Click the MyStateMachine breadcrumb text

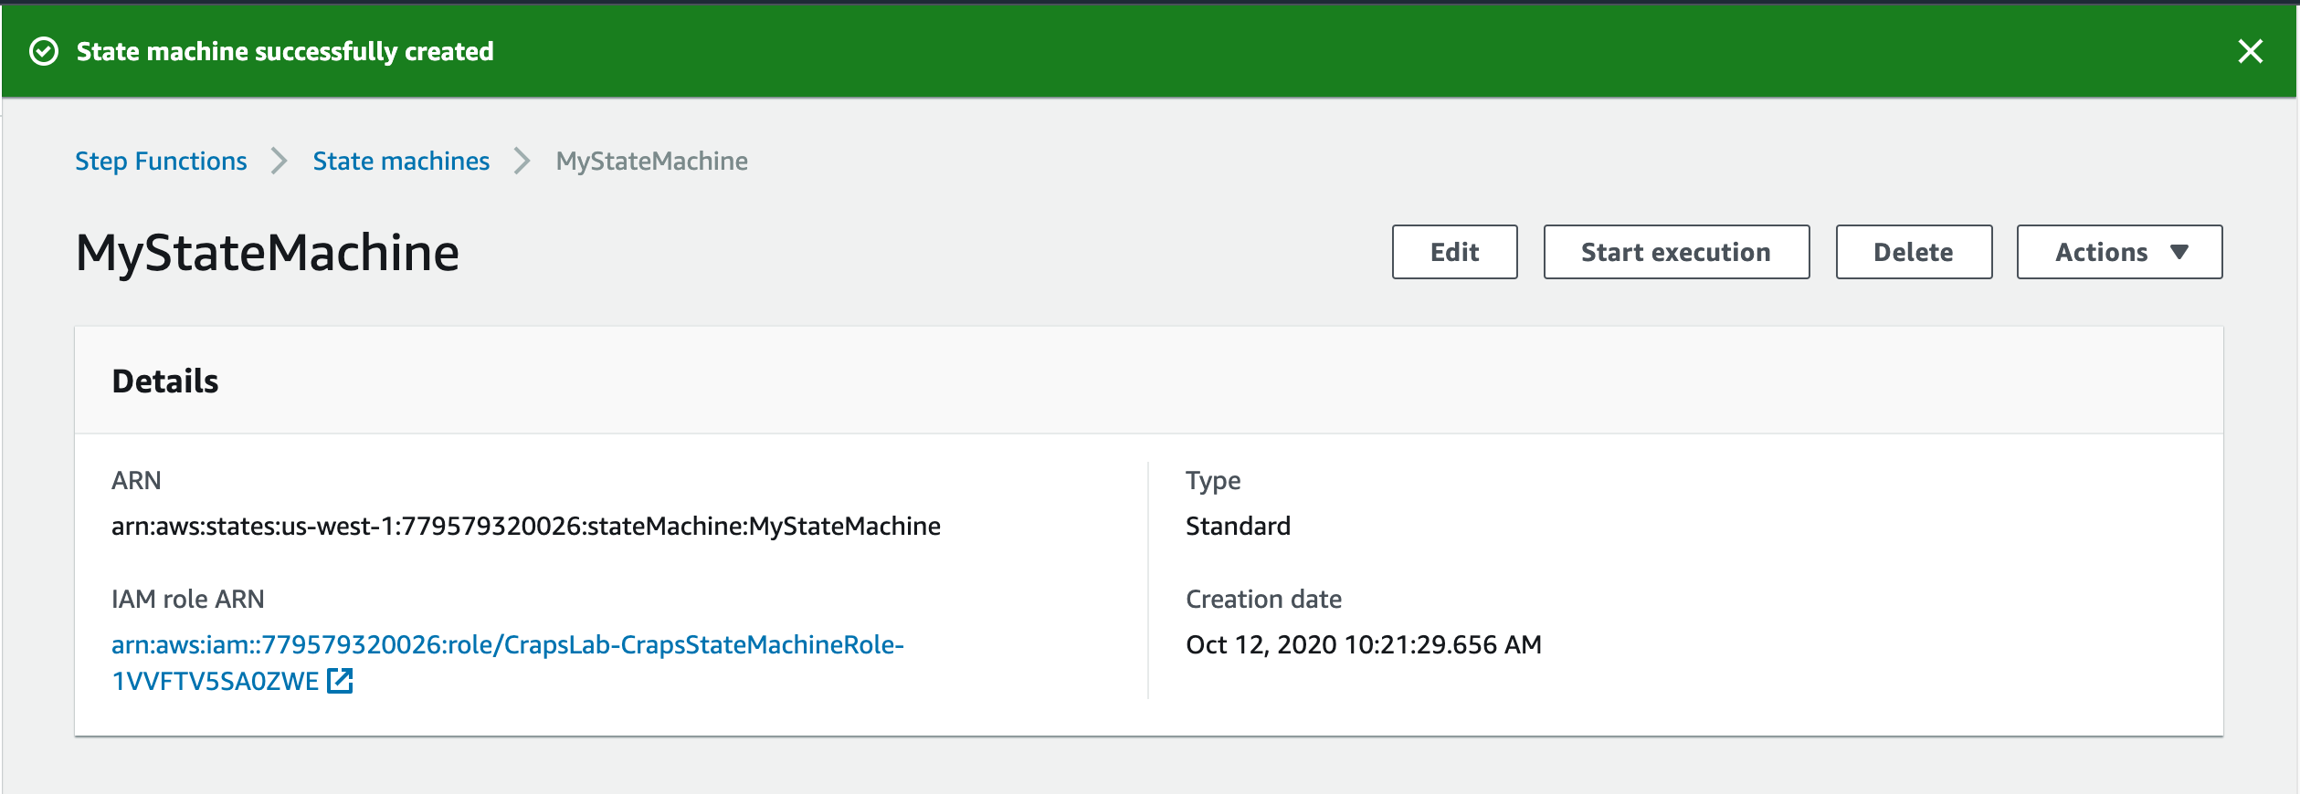click(652, 161)
